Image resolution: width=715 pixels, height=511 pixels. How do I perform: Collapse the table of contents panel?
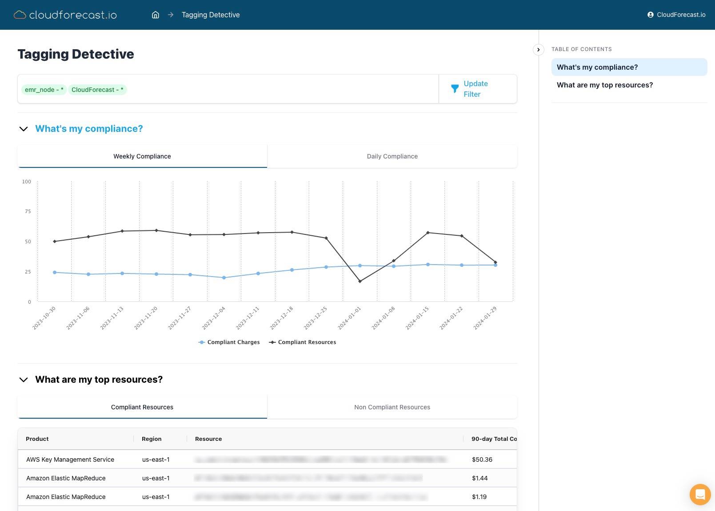click(538, 50)
